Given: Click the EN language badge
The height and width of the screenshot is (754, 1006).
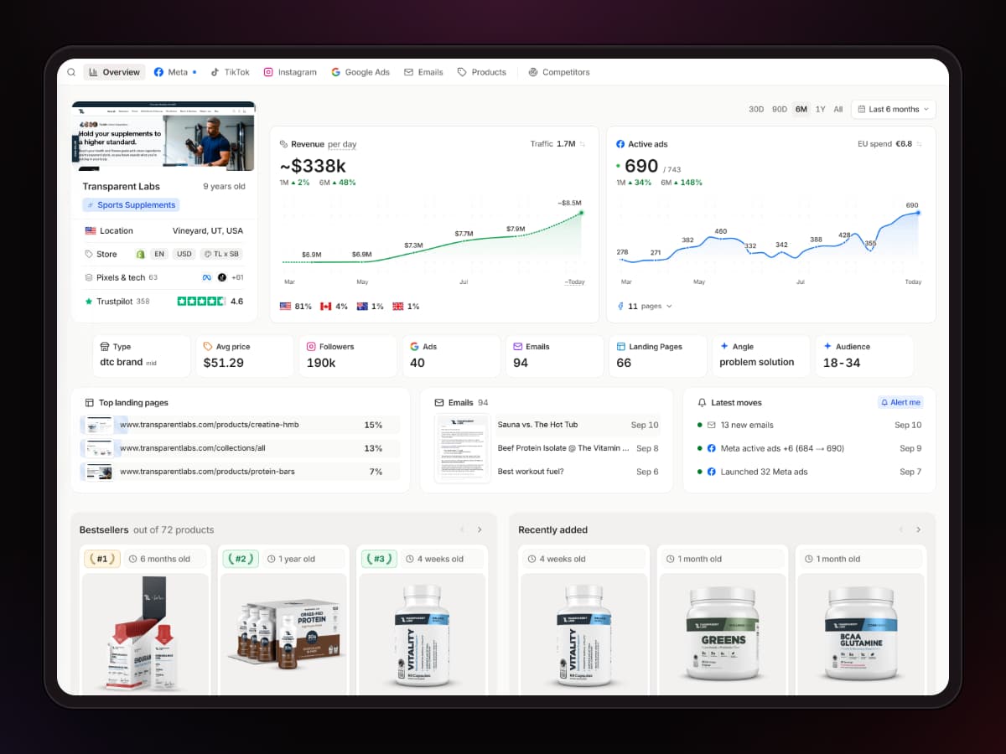Looking at the screenshot, I should tap(159, 254).
